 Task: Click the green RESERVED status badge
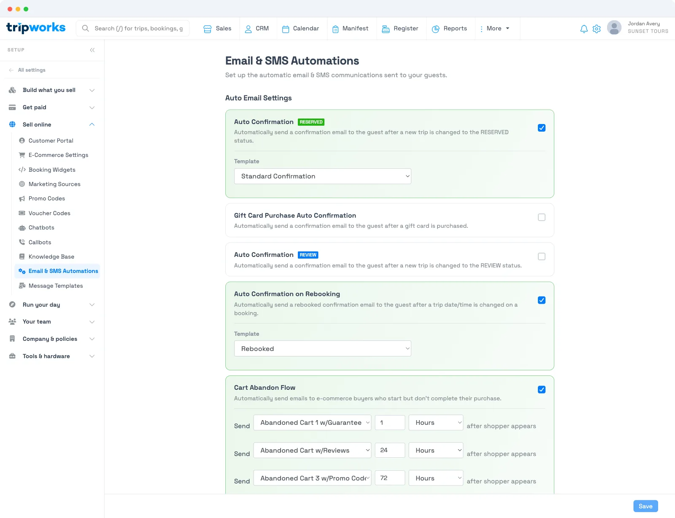(x=311, y=122)
